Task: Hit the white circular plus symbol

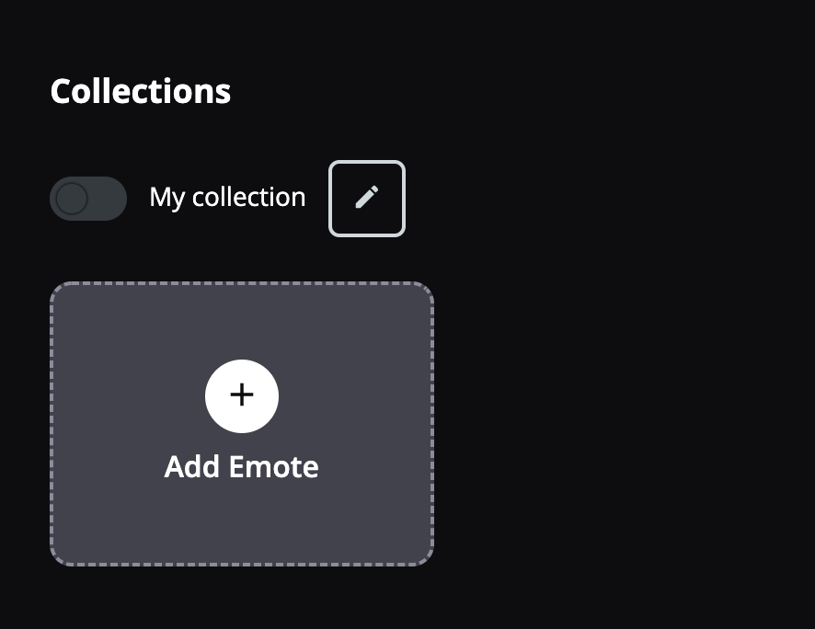Action: [x=242, y=395]
